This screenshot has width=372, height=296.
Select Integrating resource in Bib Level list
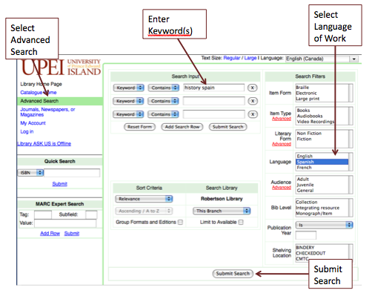(x=318, y=208)
